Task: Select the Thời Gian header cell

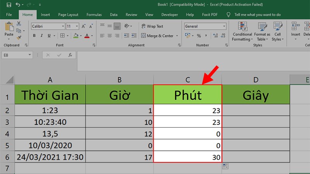Action: coord(50,95)
